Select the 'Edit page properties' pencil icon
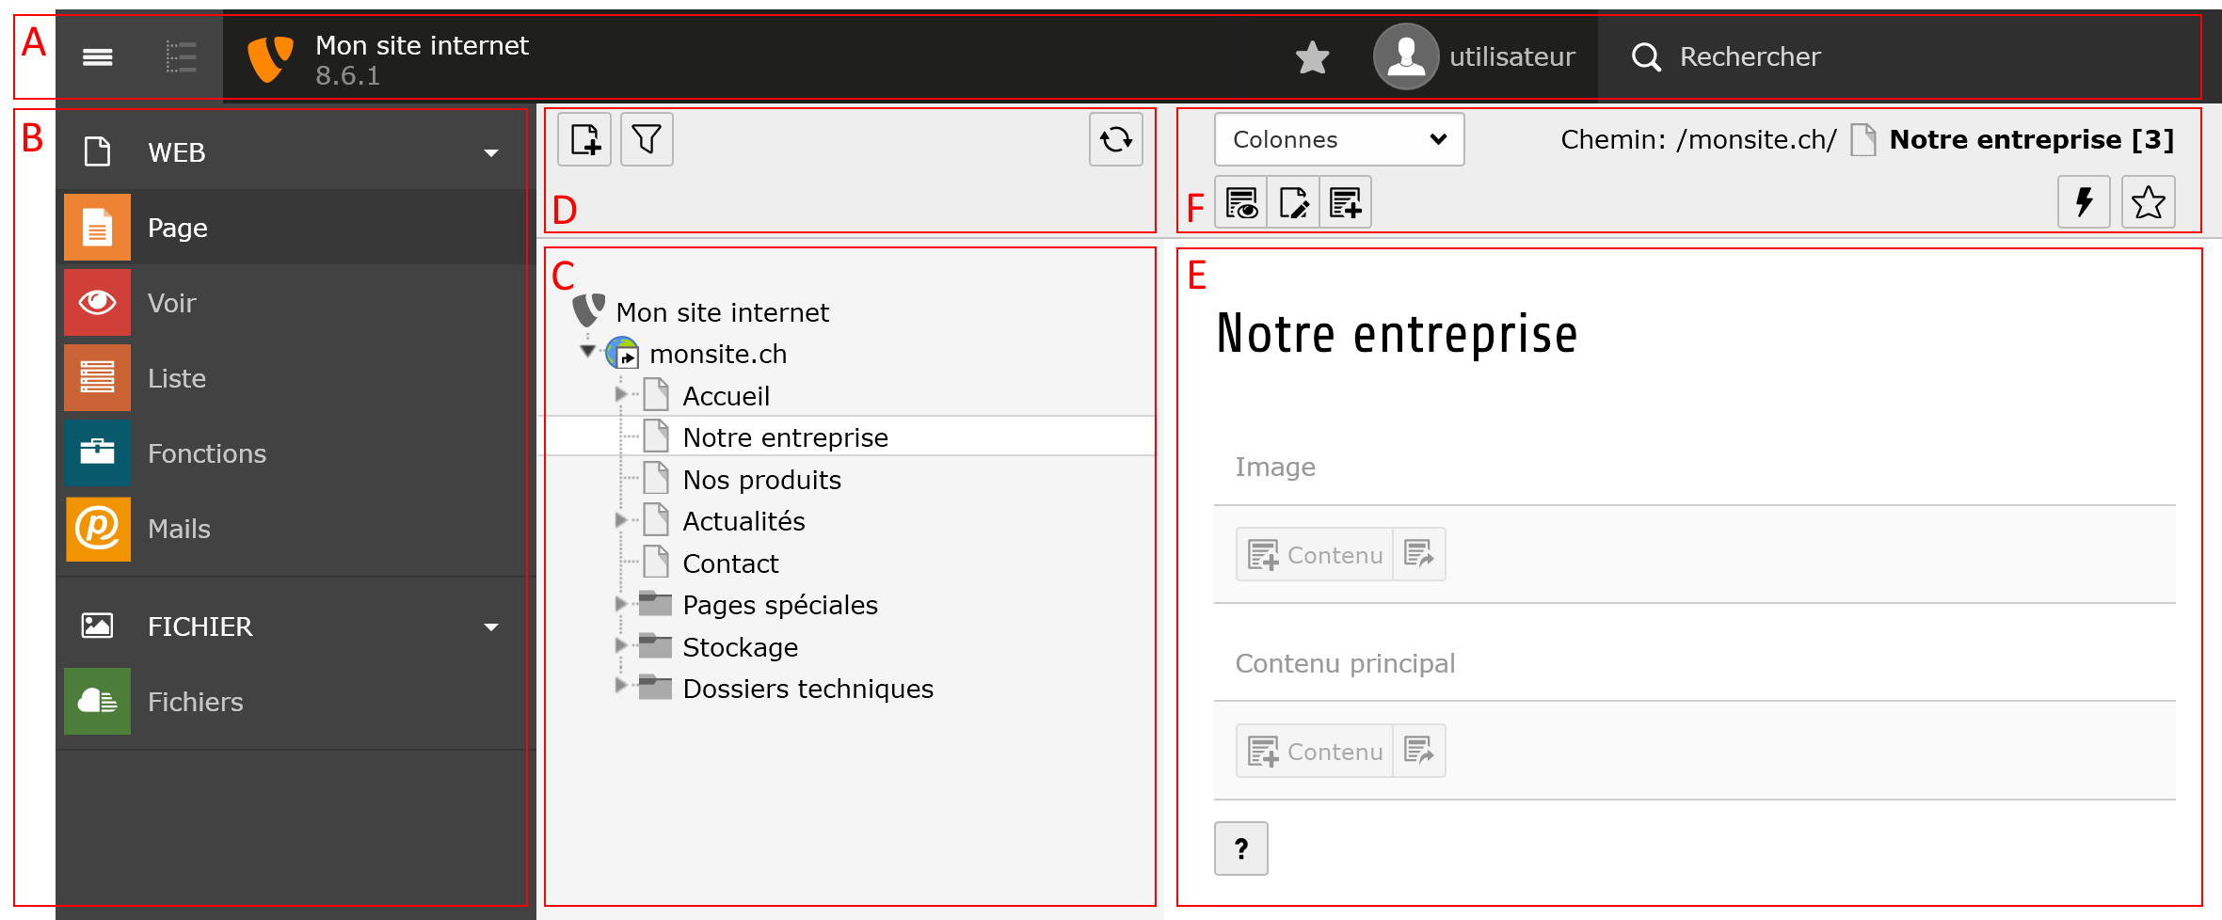Screen dimensions: 2222x920 (x=1293, y=201)
